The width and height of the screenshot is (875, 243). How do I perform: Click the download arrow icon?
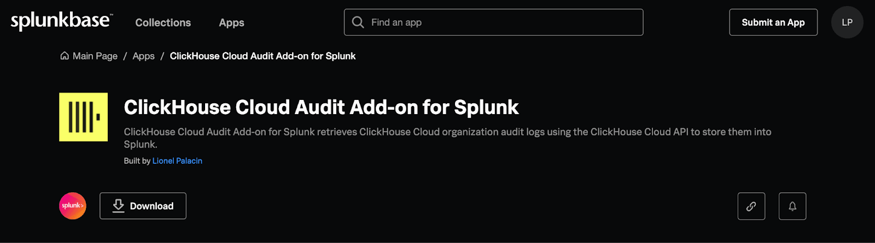pyautogui.click(x=118, y=206)
